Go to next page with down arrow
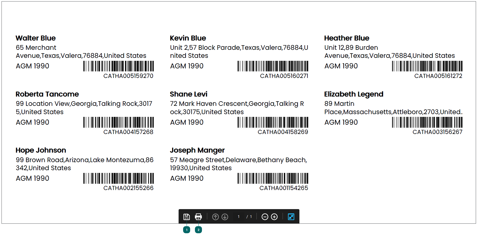This screenshot has height=236, width=477. [x=225, y=217]
